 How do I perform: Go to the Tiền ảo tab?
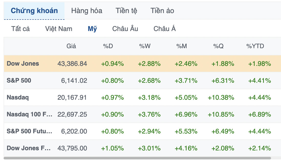click(x=162, y=11)
